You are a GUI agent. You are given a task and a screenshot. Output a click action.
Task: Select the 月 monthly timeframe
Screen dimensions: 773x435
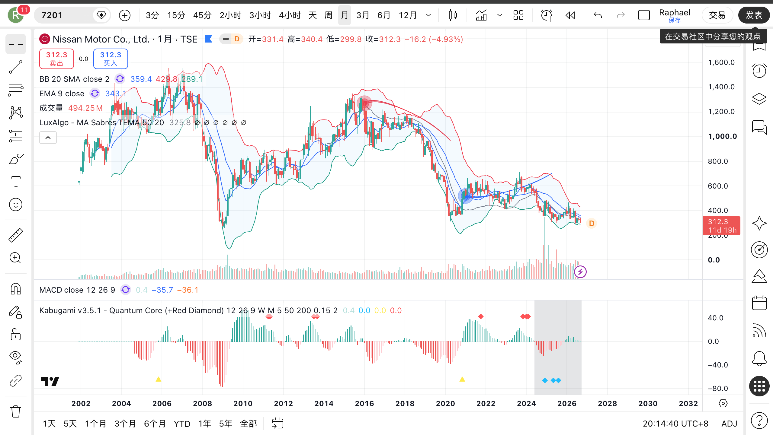(x=344, y=15)
